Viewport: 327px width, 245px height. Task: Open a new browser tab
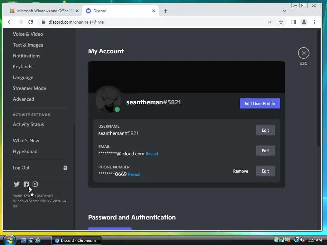click(x=166, y=11)
